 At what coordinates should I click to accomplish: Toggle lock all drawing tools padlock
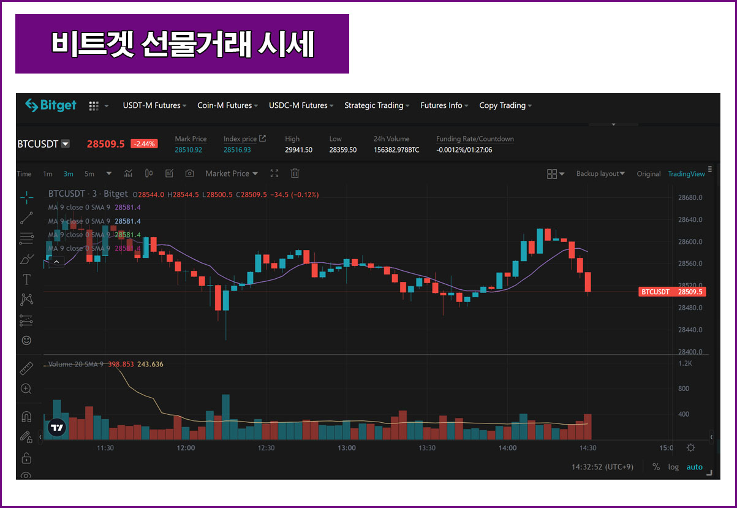click(26, 458)
